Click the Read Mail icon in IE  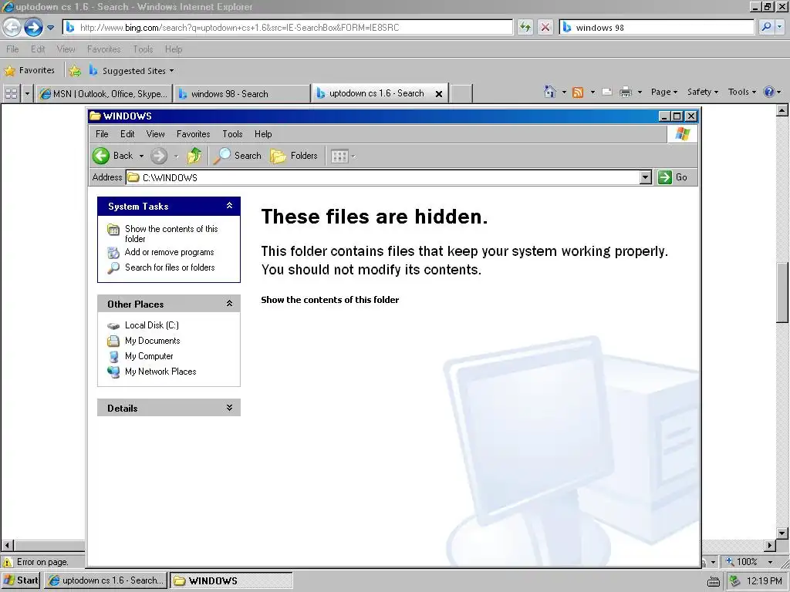click(x=607, y=92)
